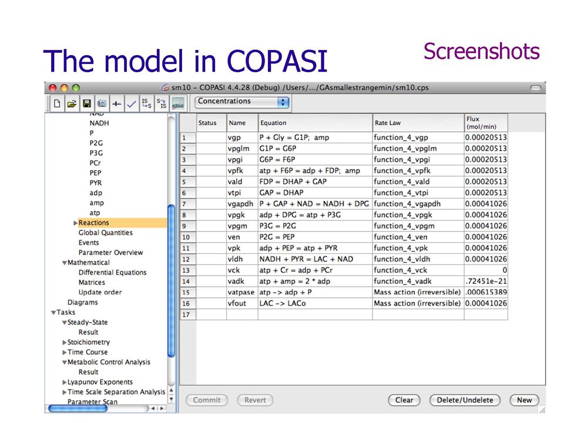Open Differential Equations in the tree

point(112,273)
